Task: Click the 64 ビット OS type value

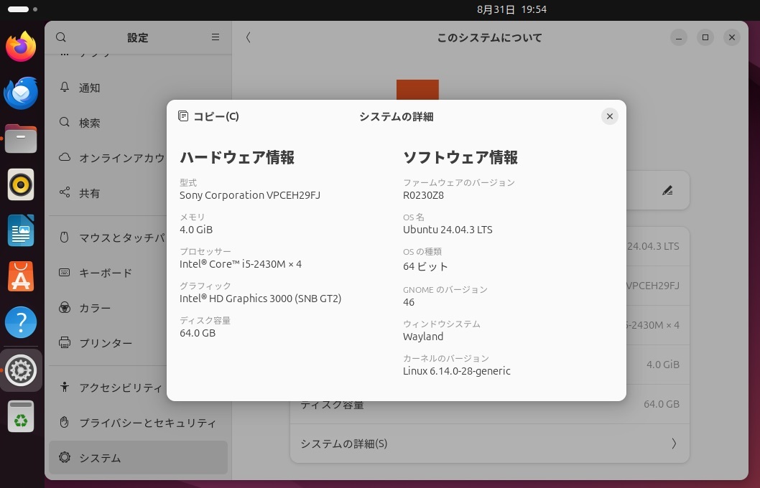Action: coord(425,266)
